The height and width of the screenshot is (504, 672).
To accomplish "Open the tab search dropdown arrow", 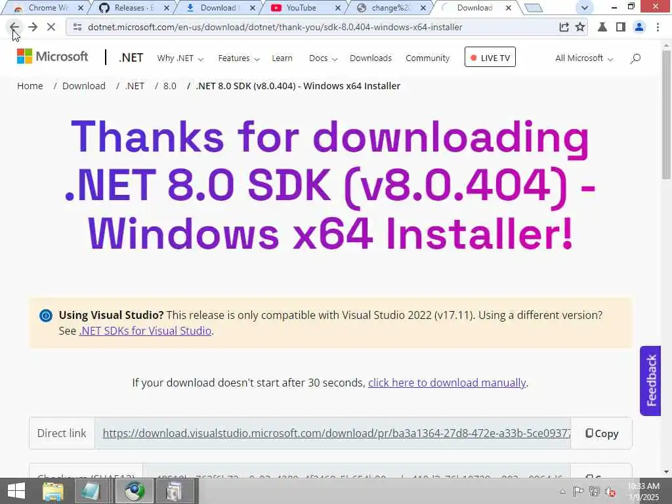I will coord(584,8).
